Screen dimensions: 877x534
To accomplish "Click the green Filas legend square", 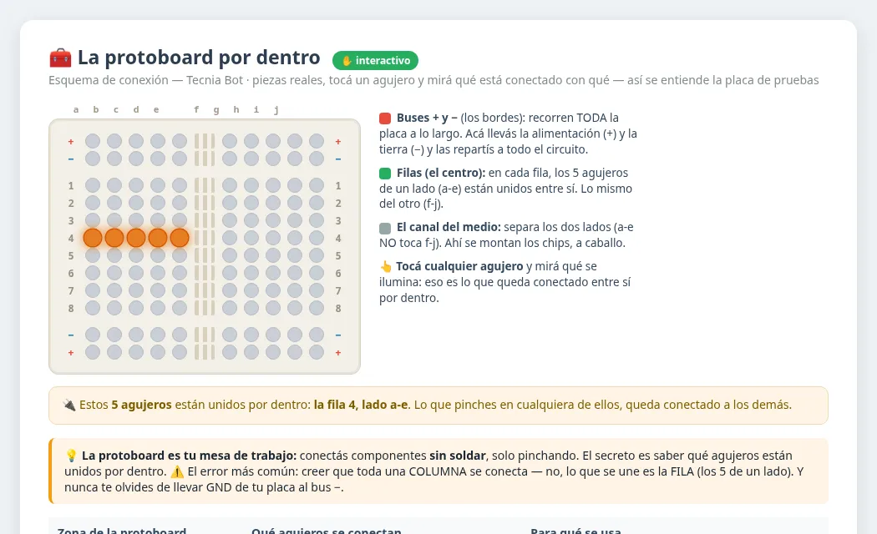I will tap(385, 174).
